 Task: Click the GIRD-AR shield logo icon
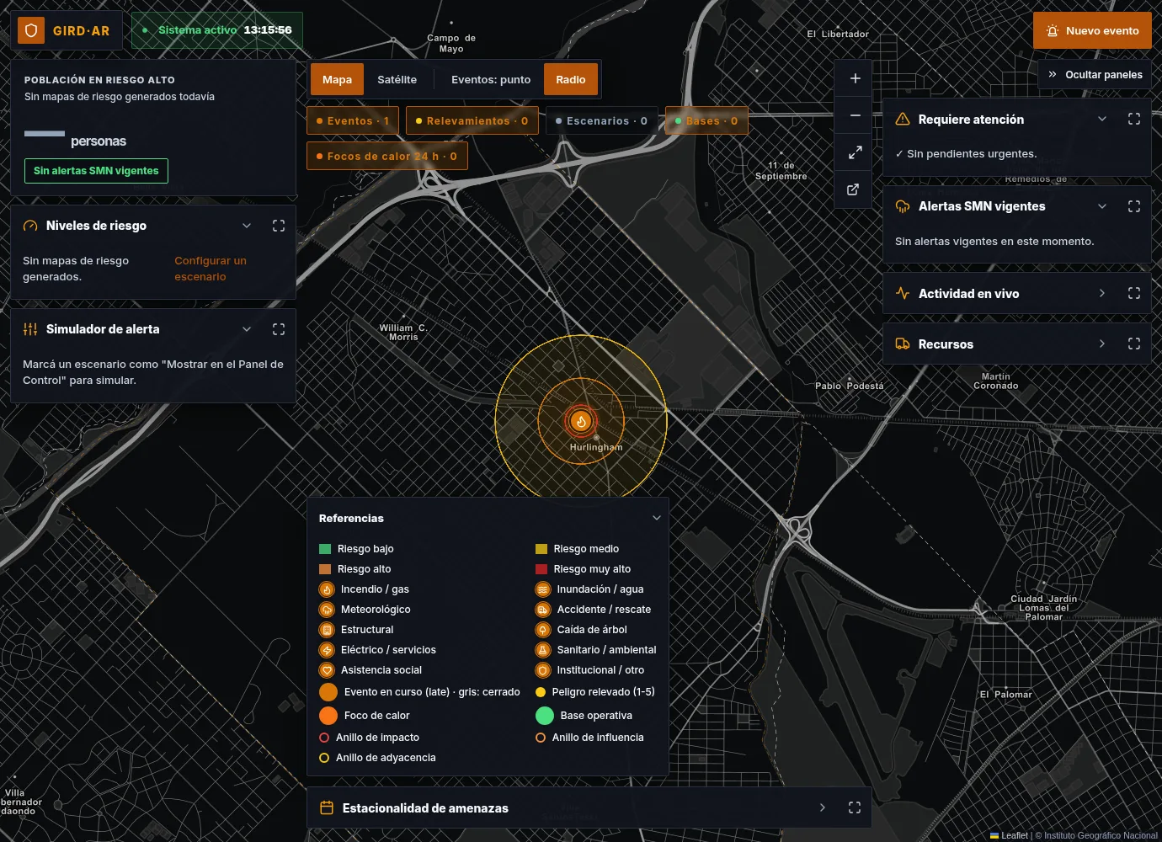tap(31, 30)
